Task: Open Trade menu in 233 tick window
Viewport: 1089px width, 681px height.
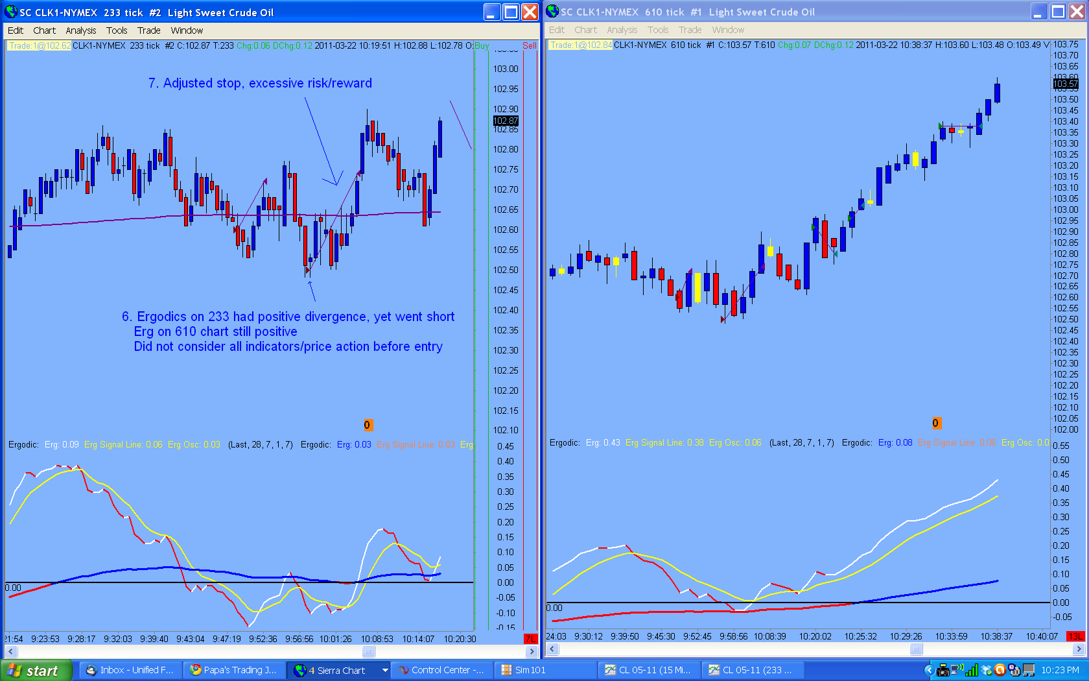Action: click(x=148, y=30)
